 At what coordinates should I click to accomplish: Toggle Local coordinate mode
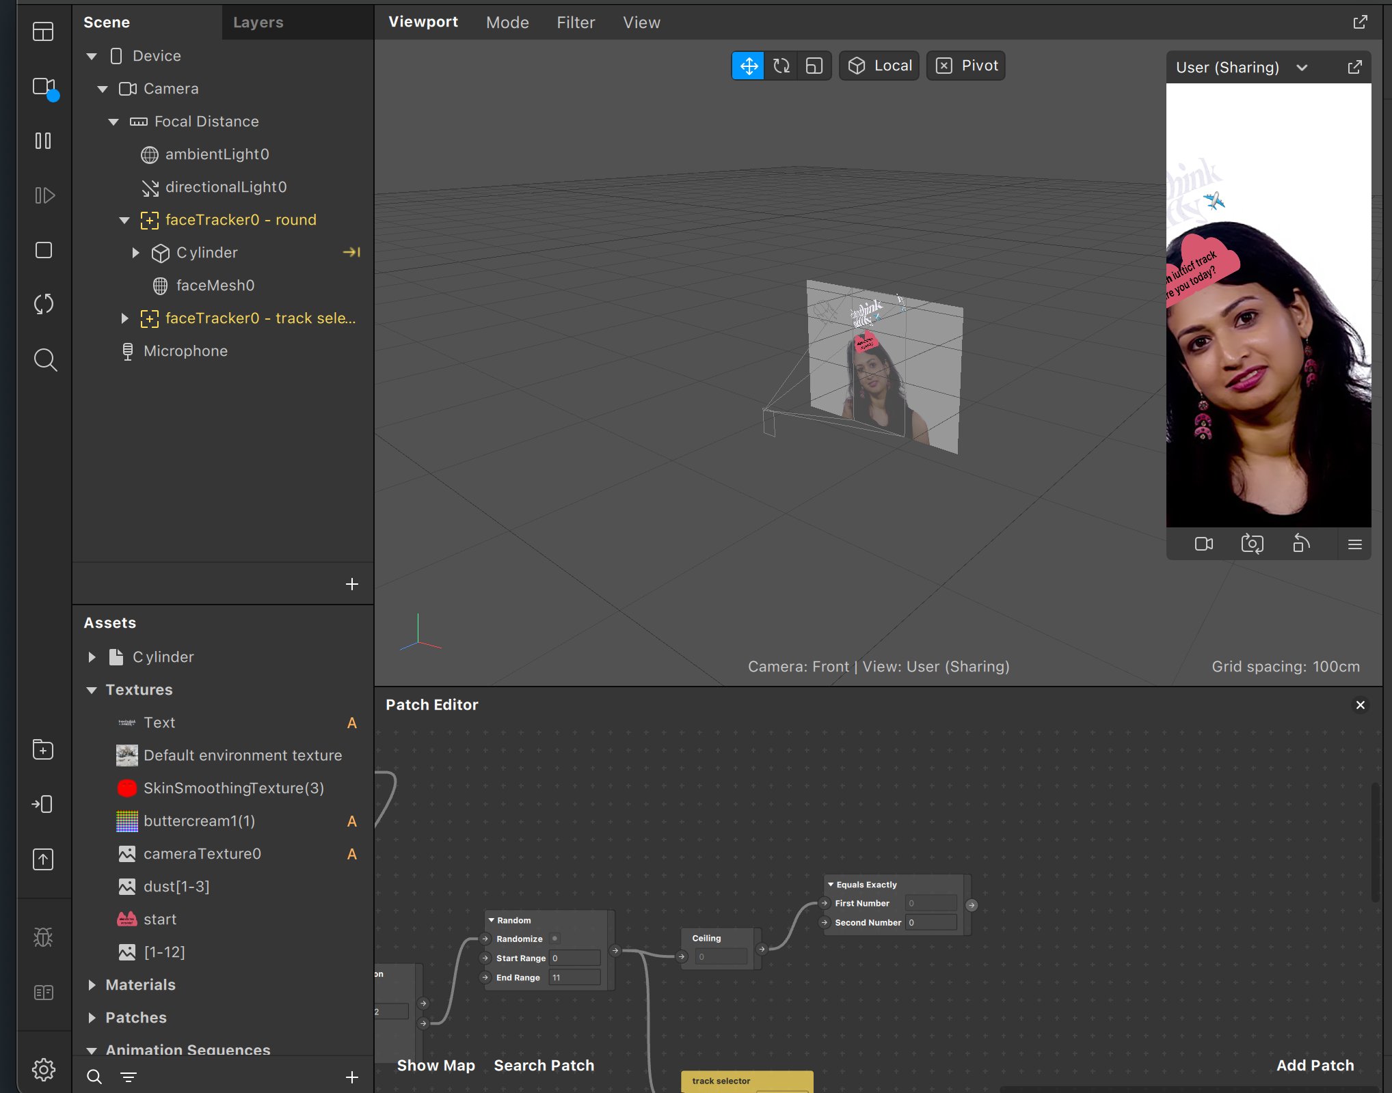click(879, 66)
